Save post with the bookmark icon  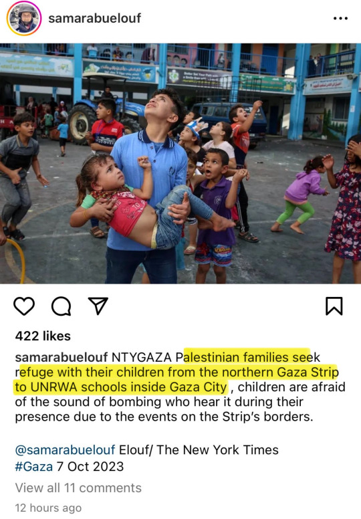(x=334, y=306)
